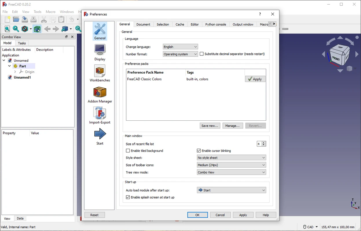Open the Tools menu
Viewport: 361px width, 231px height.
point(38,12)
